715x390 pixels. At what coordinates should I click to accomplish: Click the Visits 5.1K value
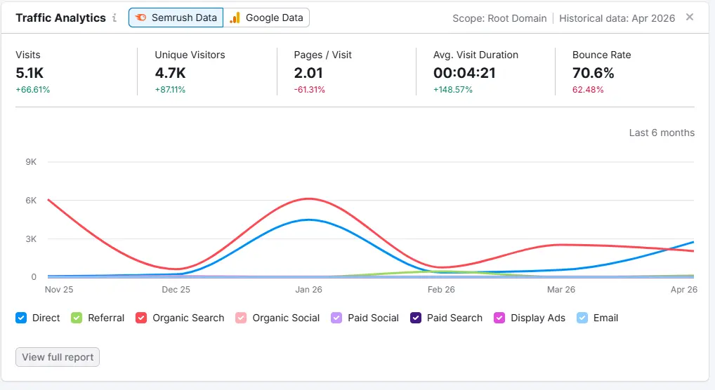point(29,73)
